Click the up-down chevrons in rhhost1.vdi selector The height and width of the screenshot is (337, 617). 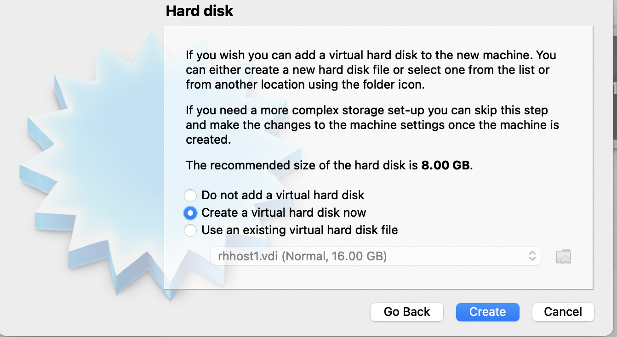click(x=532, y=256)
